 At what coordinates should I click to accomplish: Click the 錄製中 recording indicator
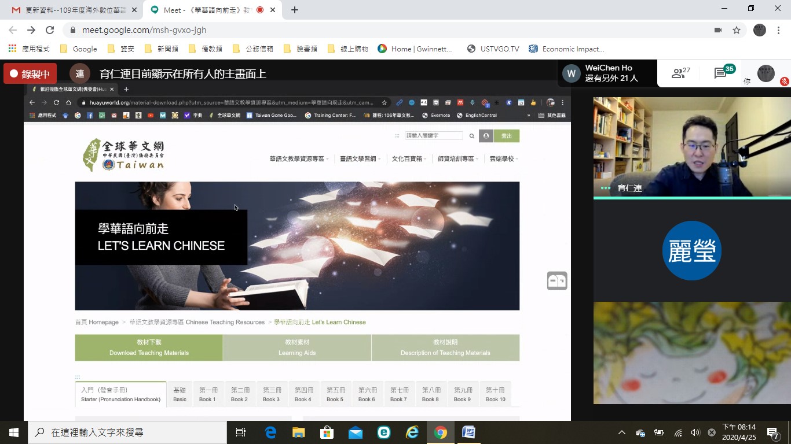coord(29,74)
